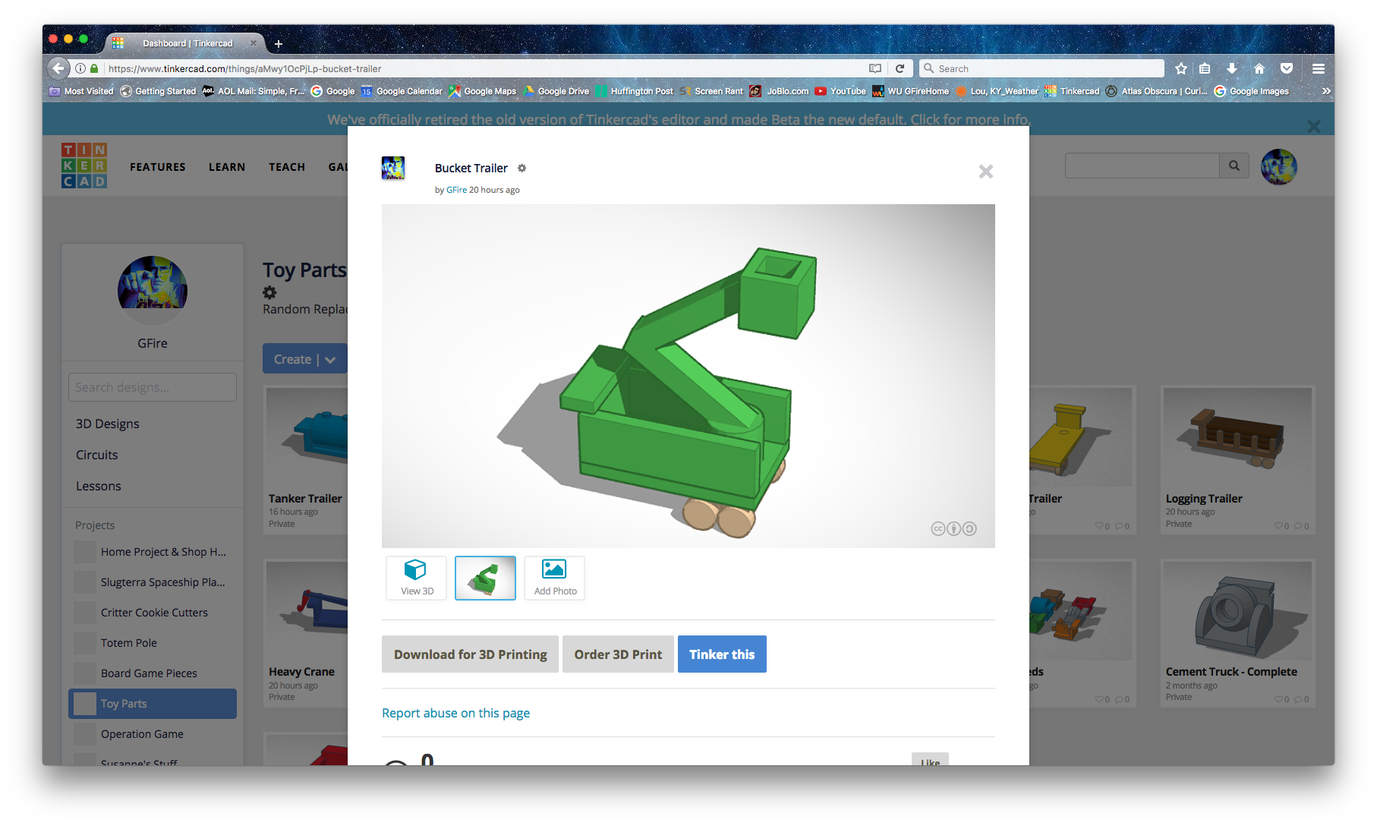Select the Slugterra Spaceship project

pos(153,582)
